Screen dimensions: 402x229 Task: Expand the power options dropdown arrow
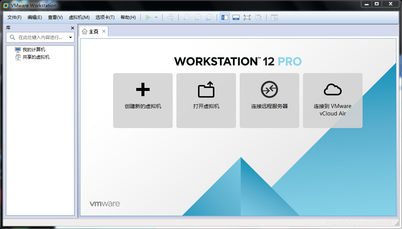pos(156,18)
